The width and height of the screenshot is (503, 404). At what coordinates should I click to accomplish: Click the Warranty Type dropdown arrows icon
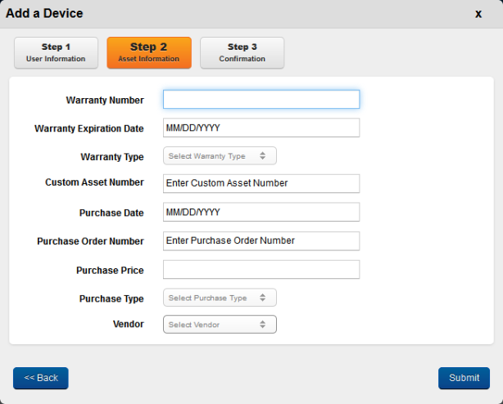(x=263, y=156)
